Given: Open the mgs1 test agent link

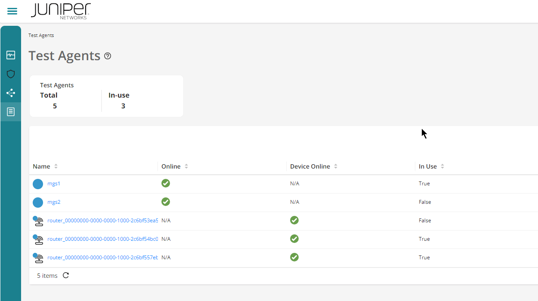Looking at the screenshot, I should click(x=54, y=184).
